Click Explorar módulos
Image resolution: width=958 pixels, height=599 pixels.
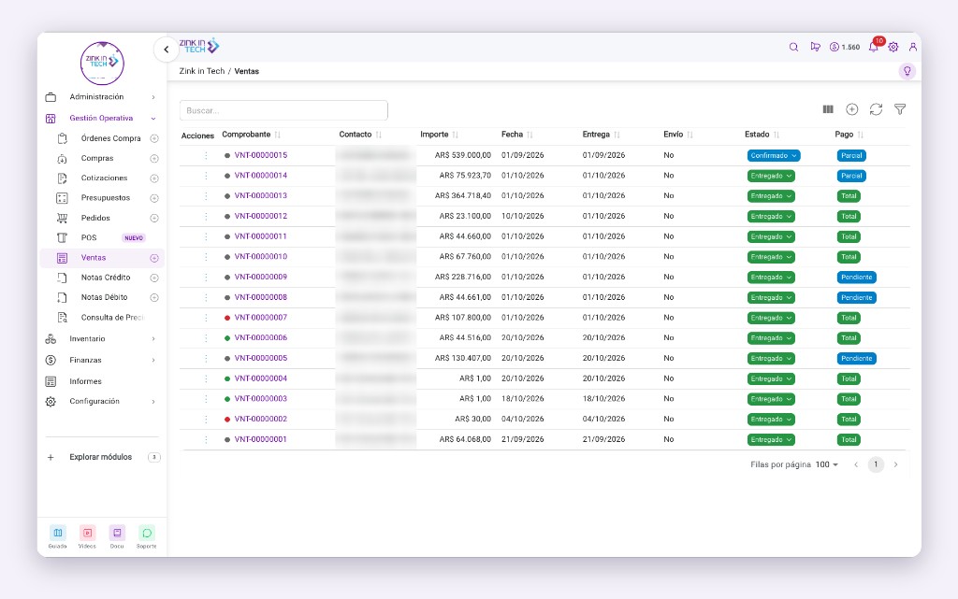click(101, 457)
